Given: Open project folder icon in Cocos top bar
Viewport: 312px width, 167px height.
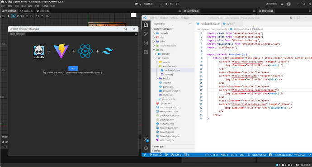Looking at the screenshot, I should click(282, 4).
